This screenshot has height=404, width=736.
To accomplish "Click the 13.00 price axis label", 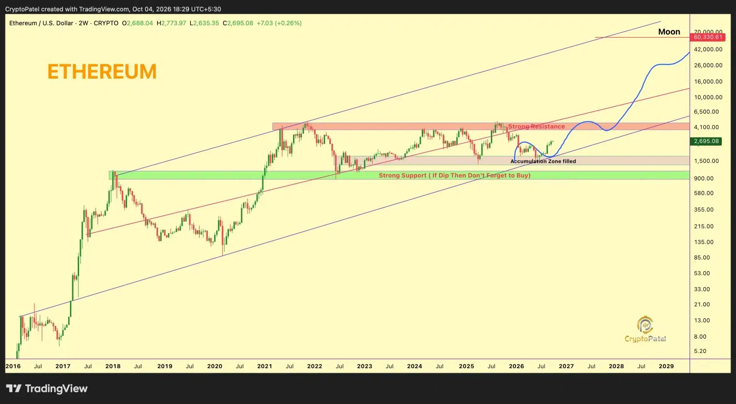I will point(702,320).
